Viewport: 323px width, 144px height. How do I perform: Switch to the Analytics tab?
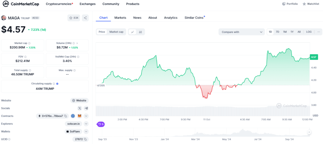171,18
